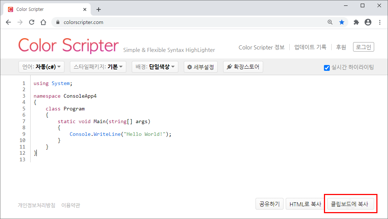
Task: Click the 클립보드에 복사 button
Action: (x=351, y=204)
